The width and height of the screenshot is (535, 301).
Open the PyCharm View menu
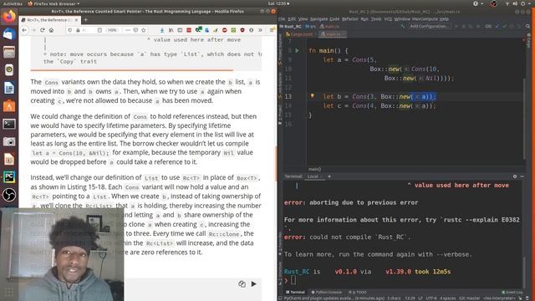coord(303,19)
